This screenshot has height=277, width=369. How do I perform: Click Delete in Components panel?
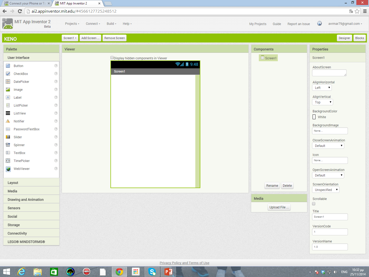point(287,185)
